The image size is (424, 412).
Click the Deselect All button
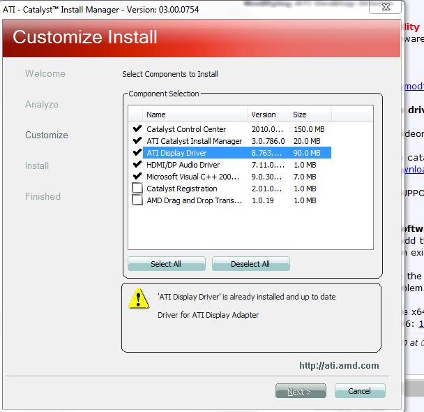[x=250, y=264]
